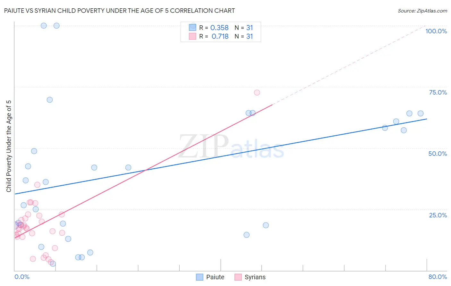The width and height of the screenshot is (451, 286).
Task: Click the rightmost blue Paiute data point
Action: [x=421, y=114]
